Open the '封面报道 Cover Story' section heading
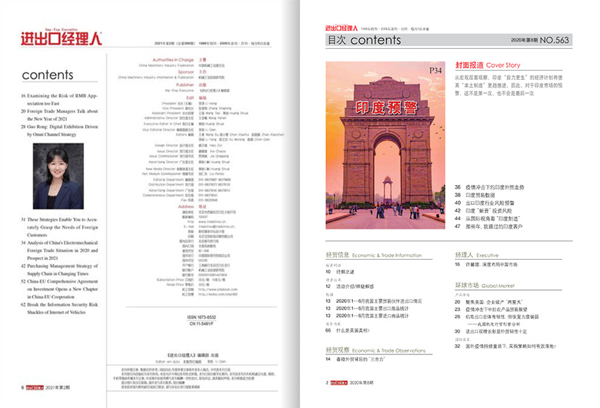Viewport: 600px width, 408px height. pos(488,65)
